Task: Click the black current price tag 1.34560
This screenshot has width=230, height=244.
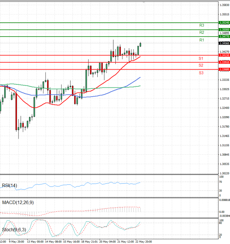Action: pos(224,43)
